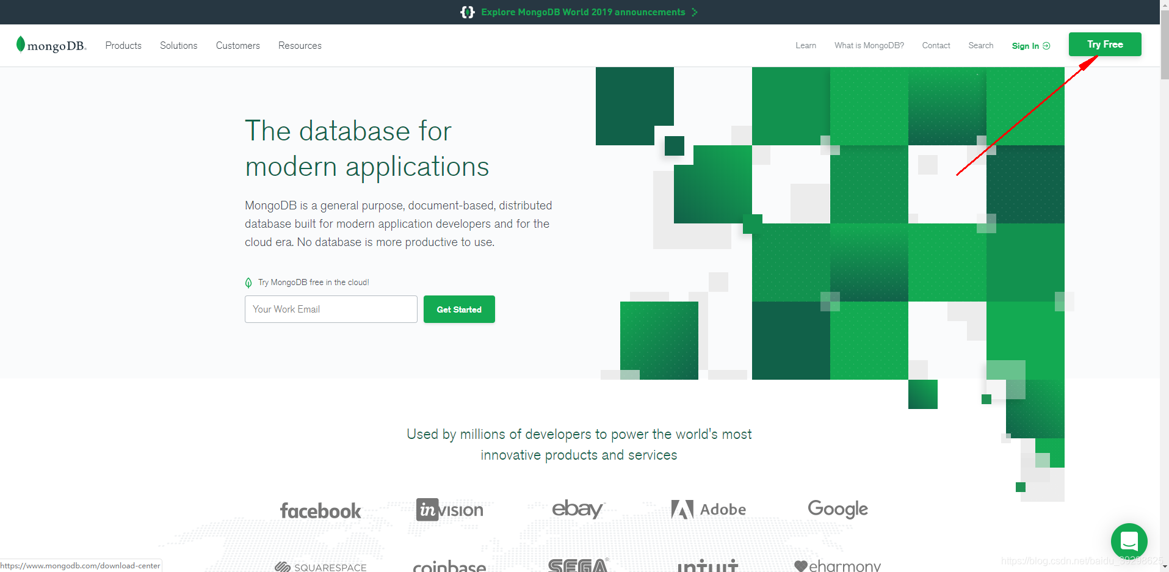Click the Adobe logo

[x=709, y=509]
